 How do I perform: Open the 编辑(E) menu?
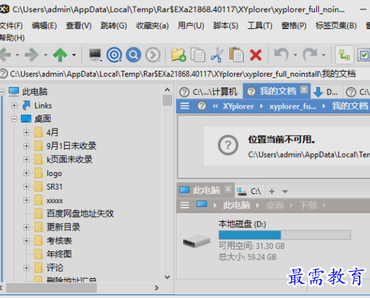tap(44, 26)
